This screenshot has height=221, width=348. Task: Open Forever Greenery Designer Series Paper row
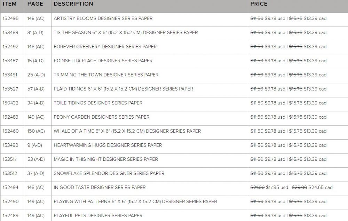coord(105,47)
